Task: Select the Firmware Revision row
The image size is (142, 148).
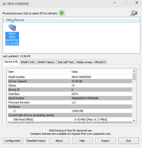Action: click(70, 102)
